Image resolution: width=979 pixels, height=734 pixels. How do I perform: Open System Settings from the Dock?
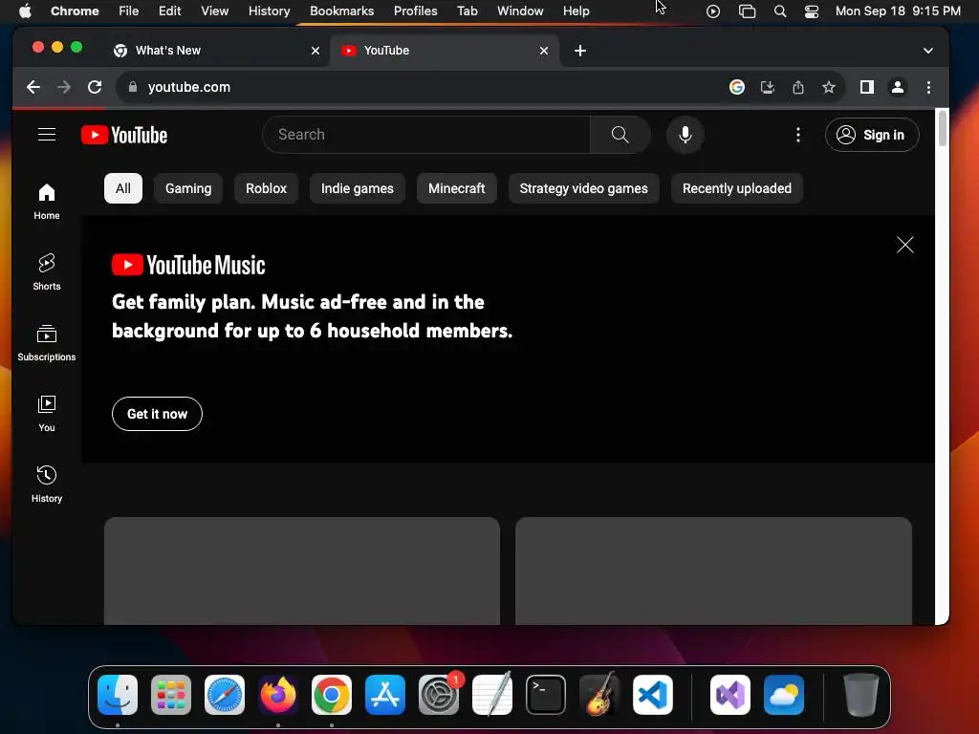coord(439,695)
